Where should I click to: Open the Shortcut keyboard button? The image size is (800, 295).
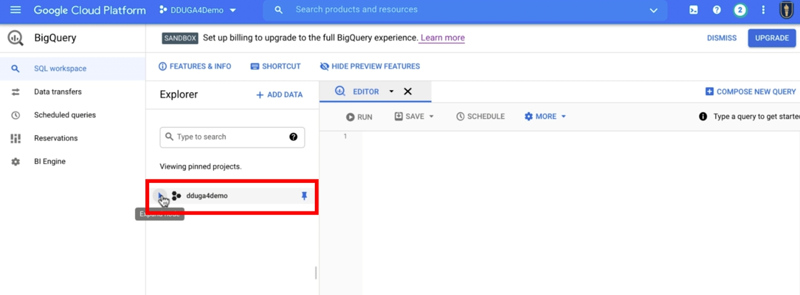[x=275, y=66]
